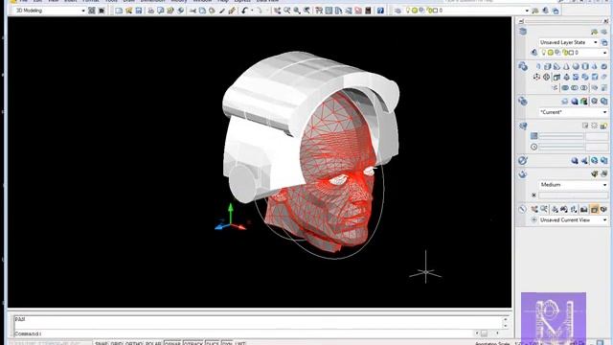Select the Sphere solid tool in dashboard
This screenshot has width=613, height=345.
coord(576,66)
